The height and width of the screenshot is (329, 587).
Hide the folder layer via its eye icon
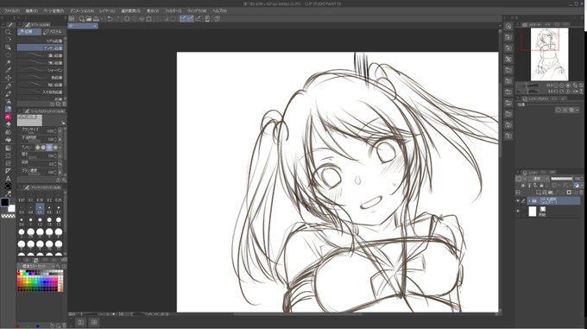point(518,201)
